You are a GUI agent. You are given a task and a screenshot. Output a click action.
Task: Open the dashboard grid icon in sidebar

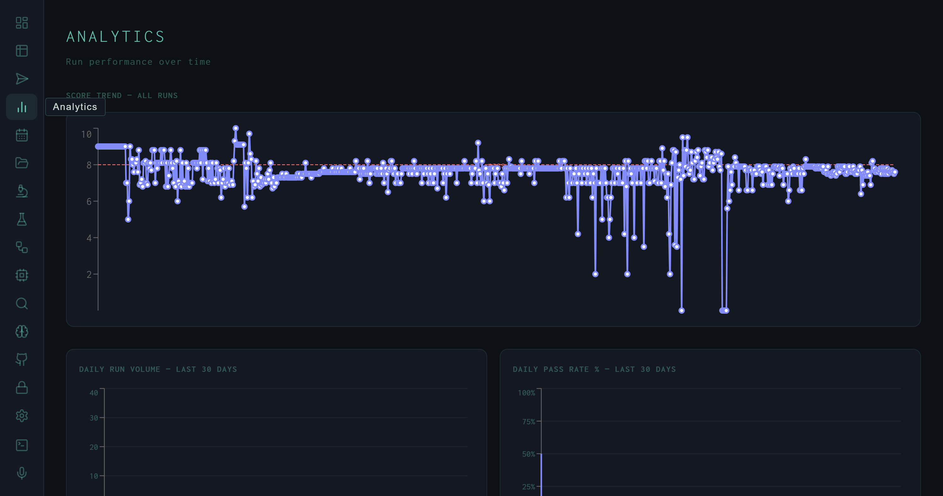coord(22,23)
